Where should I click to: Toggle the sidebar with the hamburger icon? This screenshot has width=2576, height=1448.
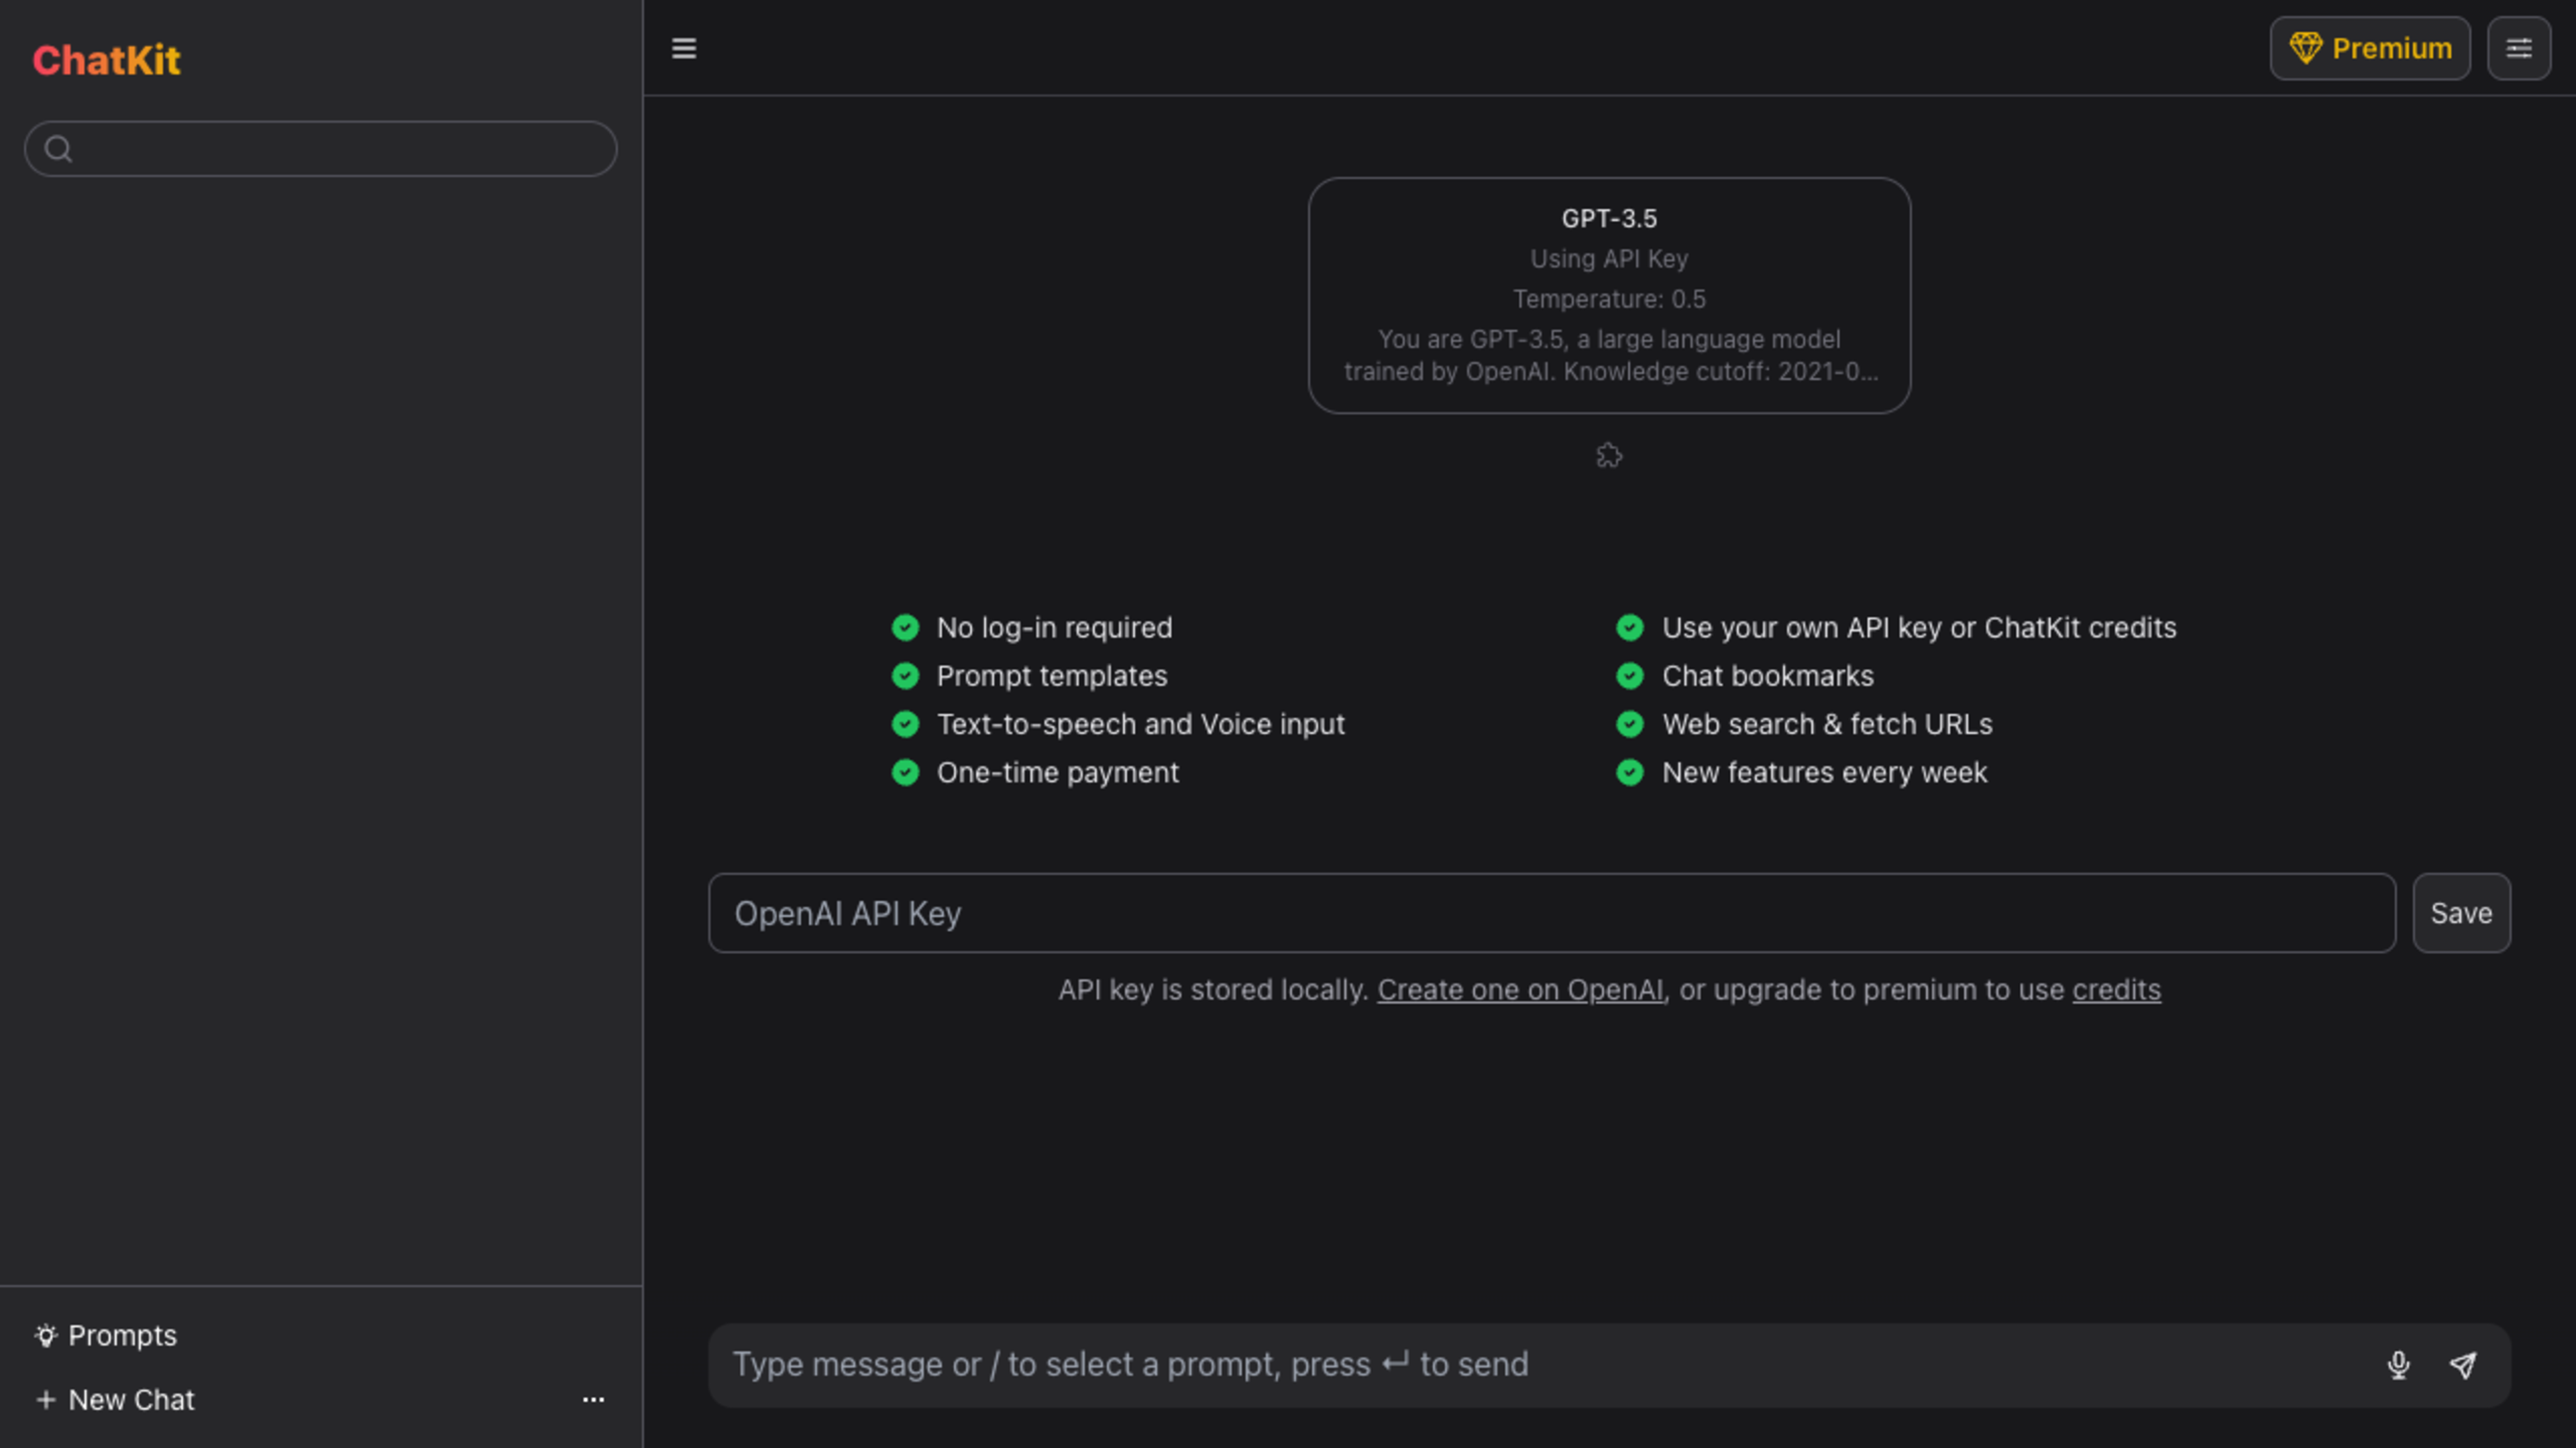[684, 48]
